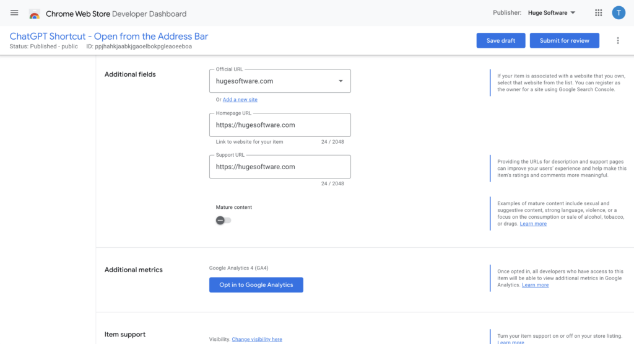This screenshot has width=634, height=344.
Task: Click the Item support section heading
Action: 125,334
